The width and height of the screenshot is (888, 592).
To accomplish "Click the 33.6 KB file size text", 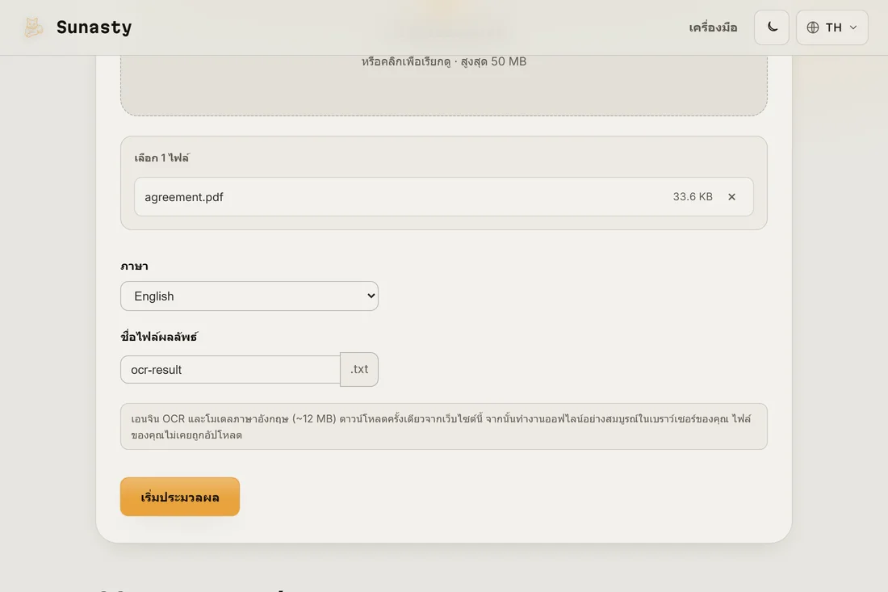I will click(x=693, y=196).
